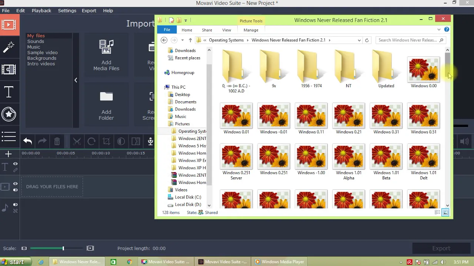Click the Search Windows Never Released box
This screenshot has height=266, width=474.
click(410, 40)
